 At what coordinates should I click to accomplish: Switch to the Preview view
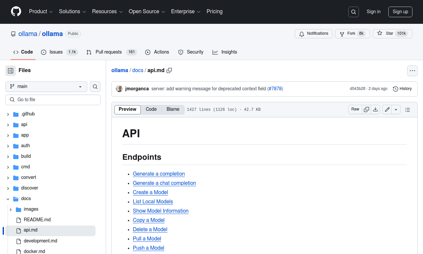click(x=128, y=109)
